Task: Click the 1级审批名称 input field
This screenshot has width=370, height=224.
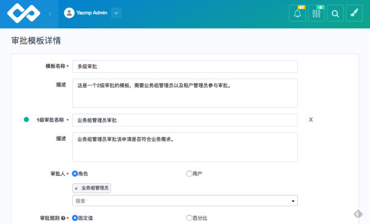Action: (x=185, y=120)
